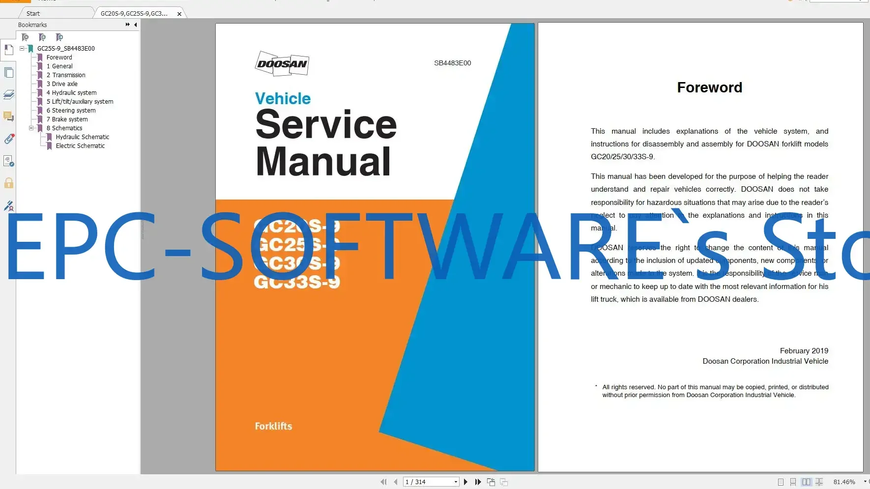The image size is (870, 489).
Task: Navigate to 6 Steering system bookmark
Action: (71, 111)
